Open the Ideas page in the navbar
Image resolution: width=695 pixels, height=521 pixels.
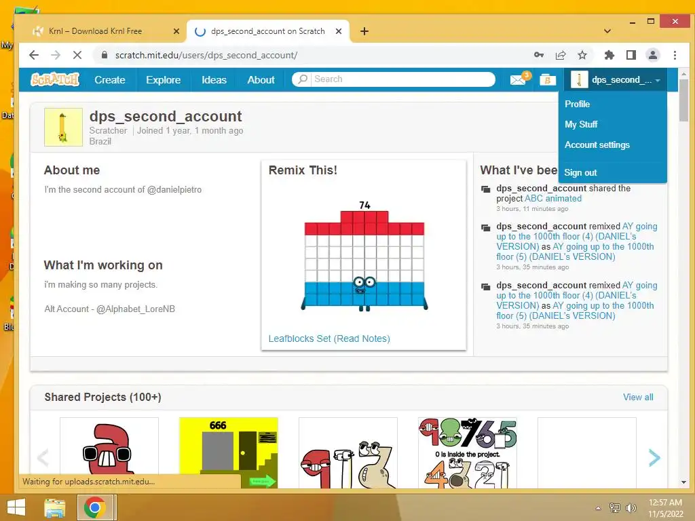214,80
